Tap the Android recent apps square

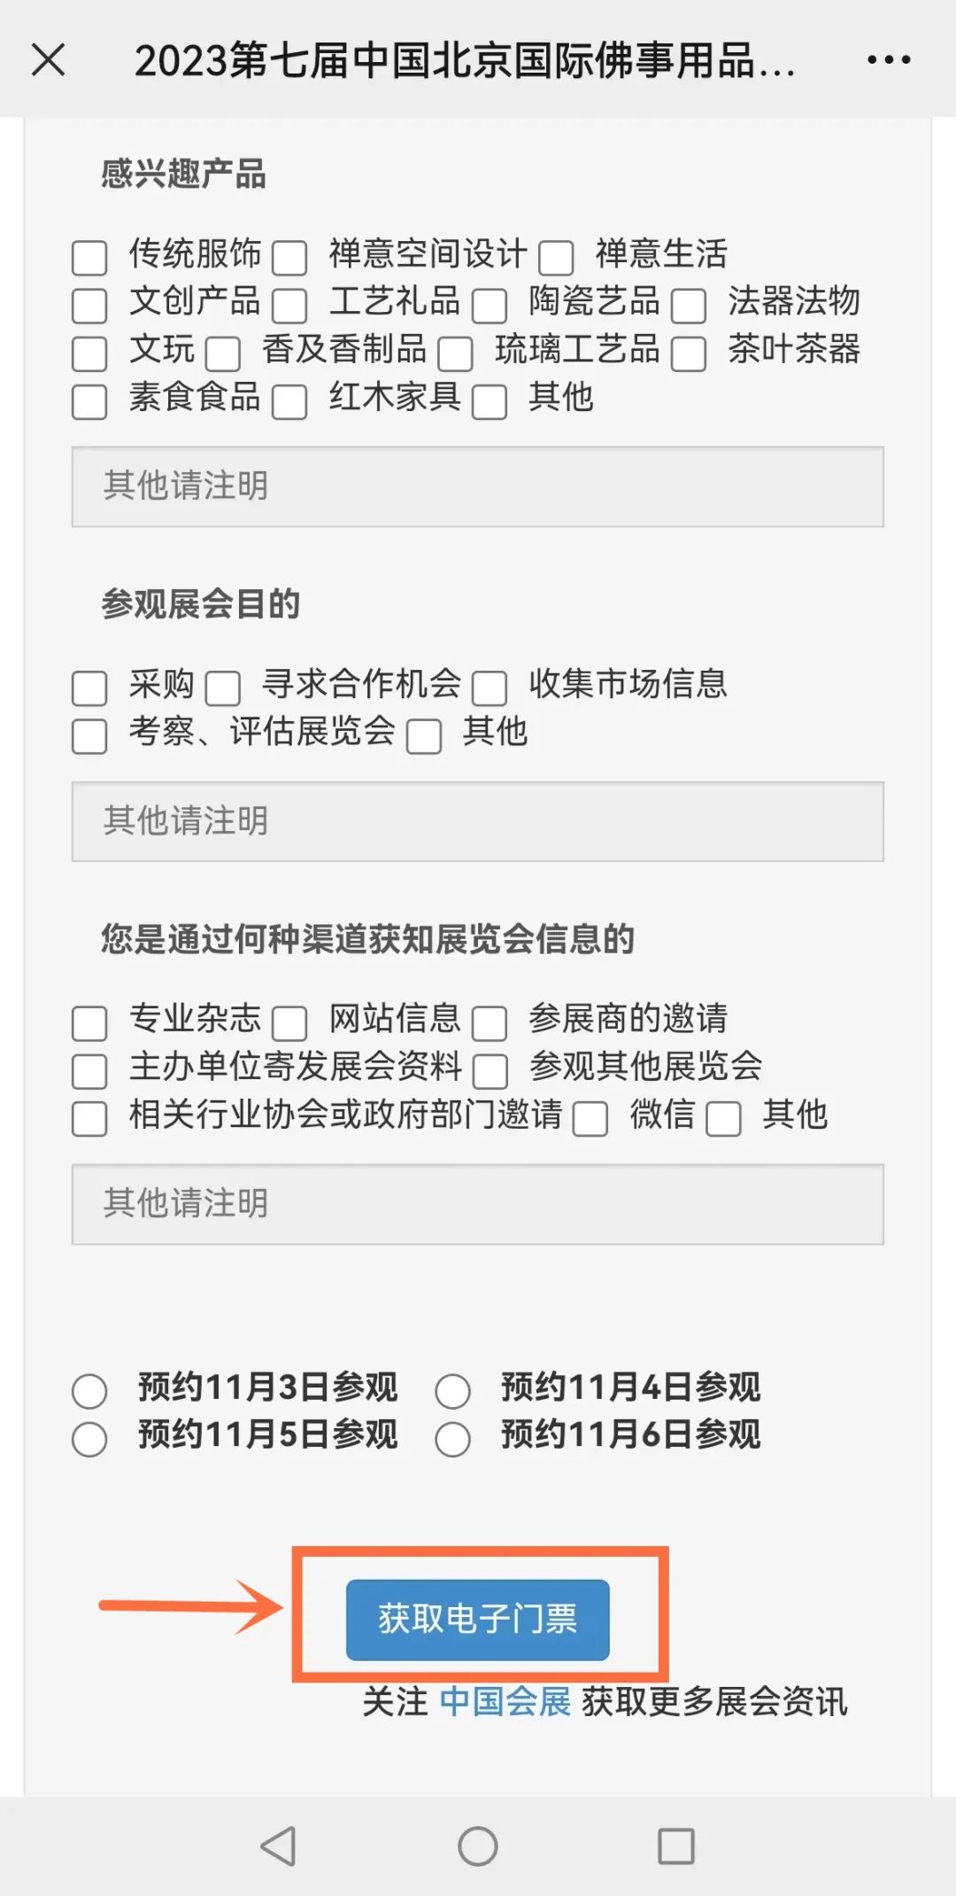click(675, 1846)
